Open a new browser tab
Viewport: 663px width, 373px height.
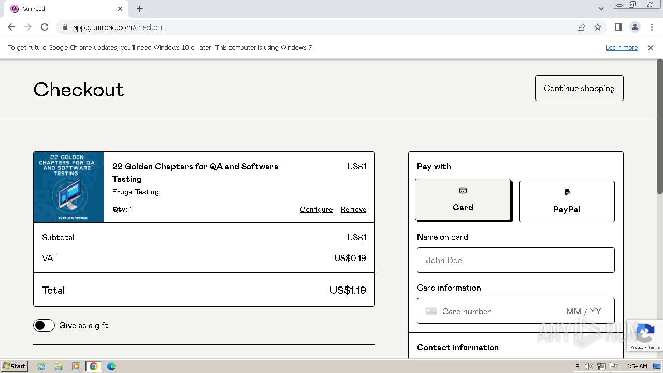140,9
